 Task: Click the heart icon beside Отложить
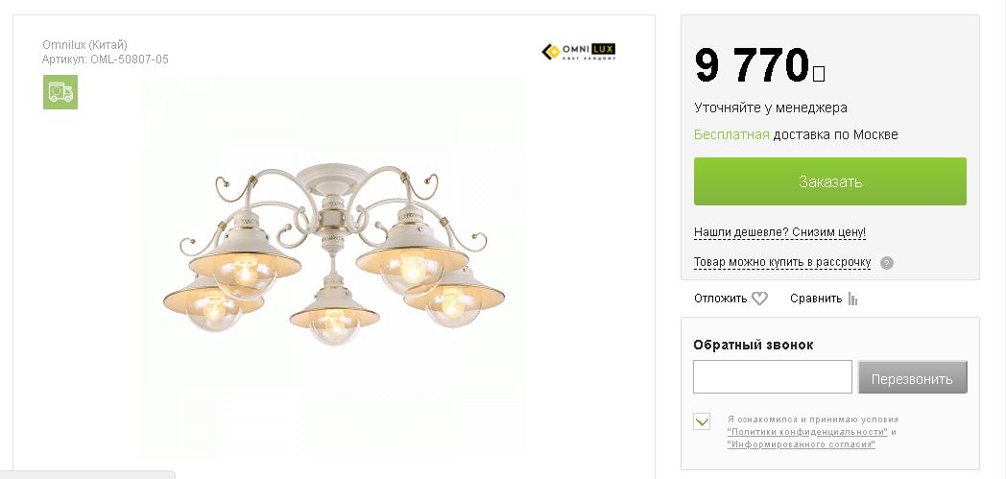click(x=759, y=299)
